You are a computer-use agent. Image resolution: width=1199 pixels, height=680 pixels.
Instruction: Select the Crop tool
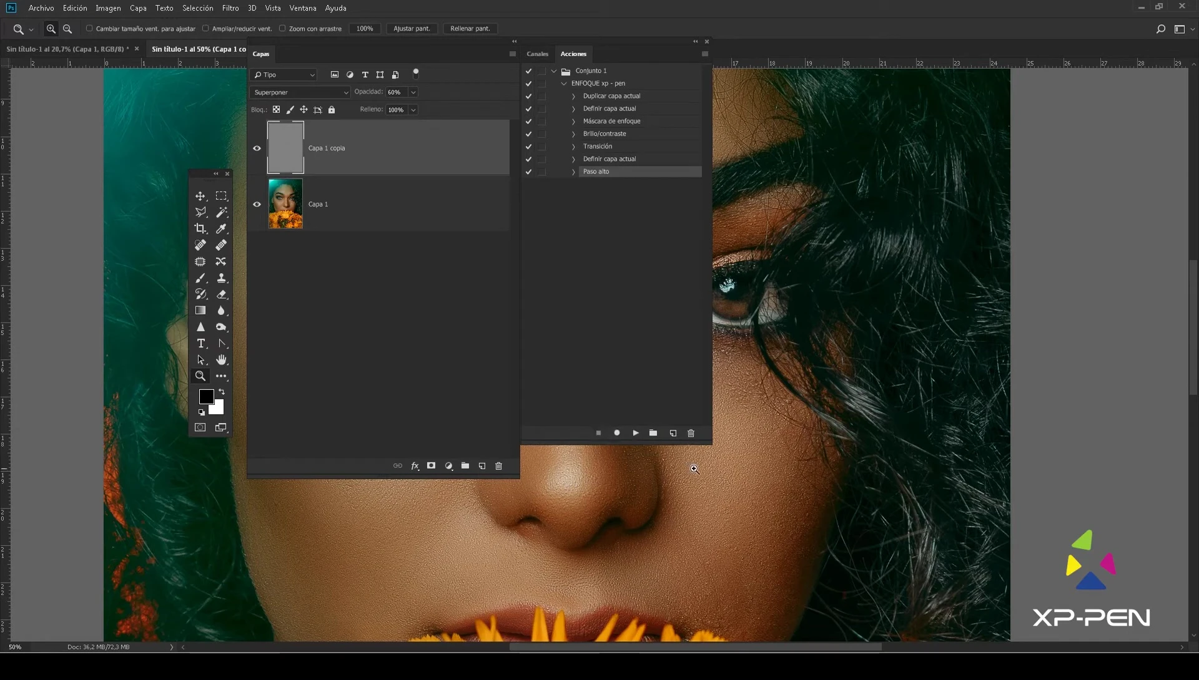(200, 229)
